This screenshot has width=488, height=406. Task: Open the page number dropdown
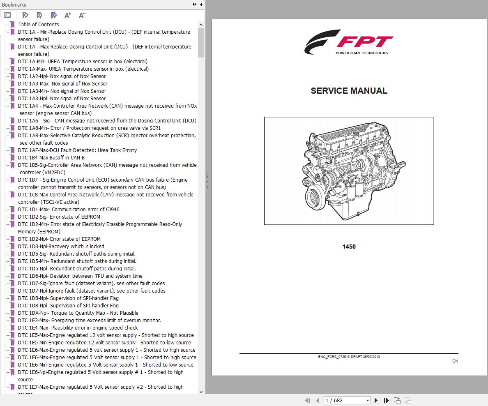(x=368, y=400)
